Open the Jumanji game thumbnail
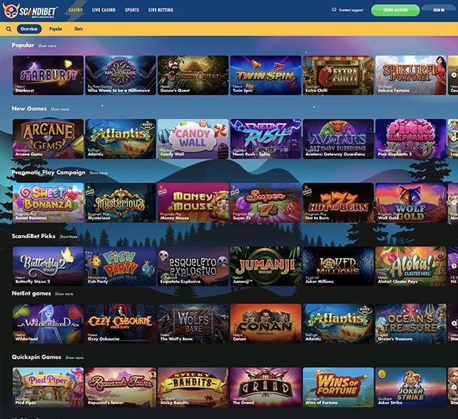The height and width of the screenshot is (419, 458). tap(265, 266)
